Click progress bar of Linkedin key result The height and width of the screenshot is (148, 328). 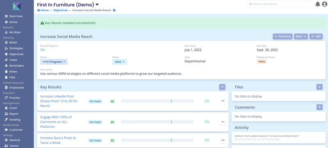pos(157,101)
